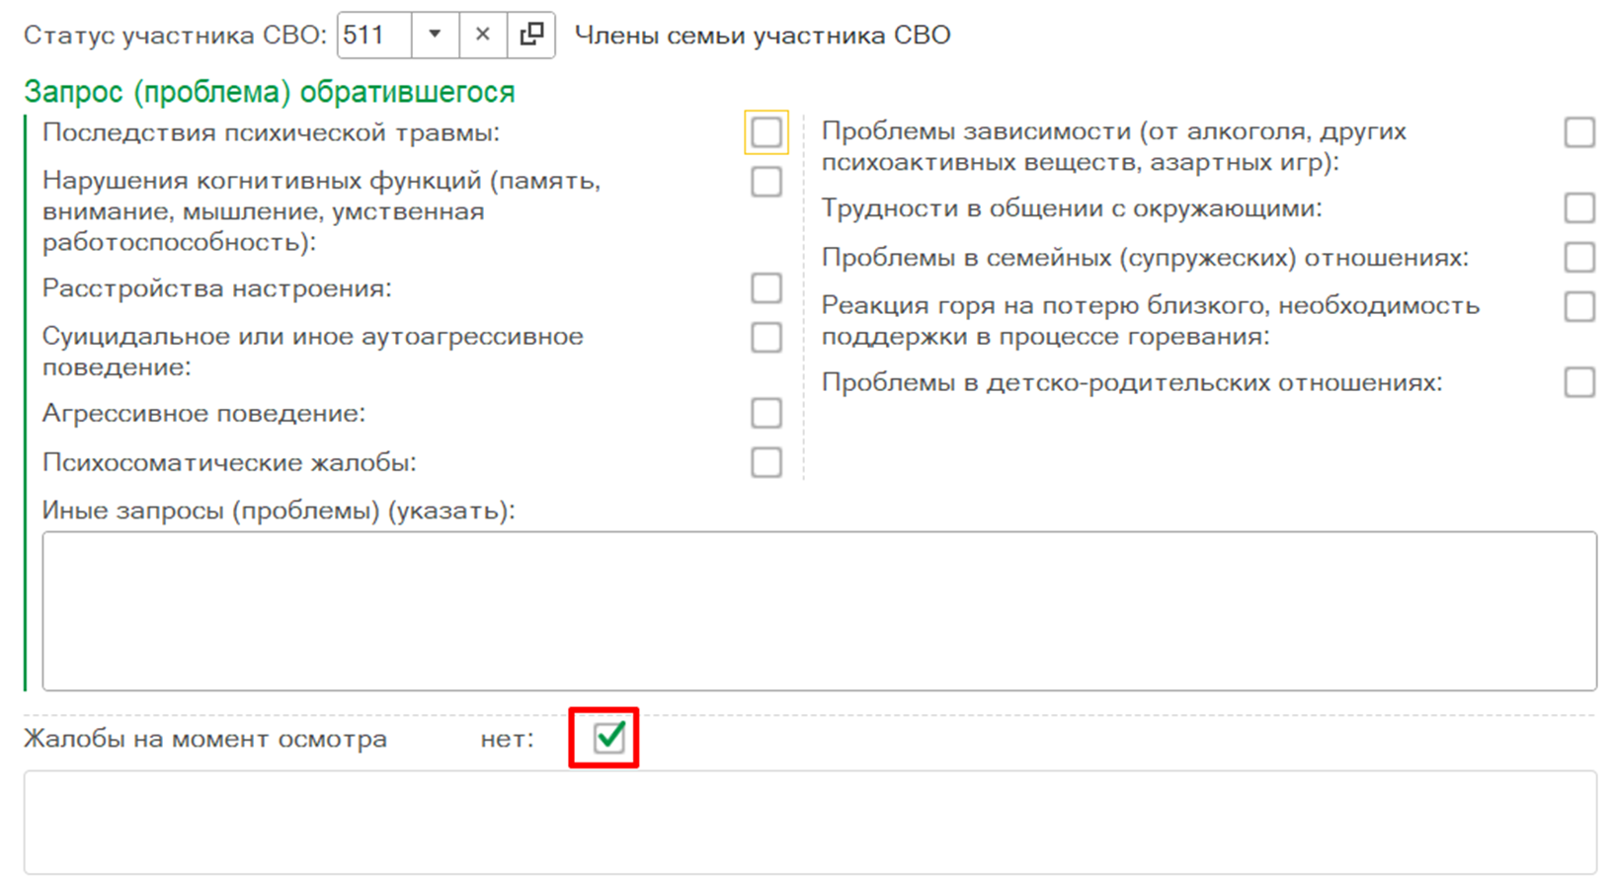Toggle Психосоматические жалобы checkbox
This screenshot has height=880, width=1612.
pyautogui.click(x=766, y=462)
